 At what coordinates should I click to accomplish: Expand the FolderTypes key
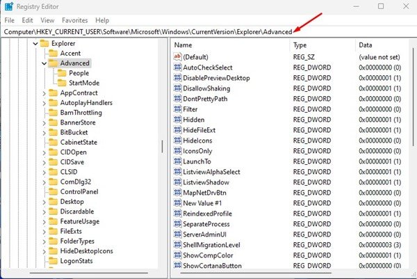[x=44, y=241]
